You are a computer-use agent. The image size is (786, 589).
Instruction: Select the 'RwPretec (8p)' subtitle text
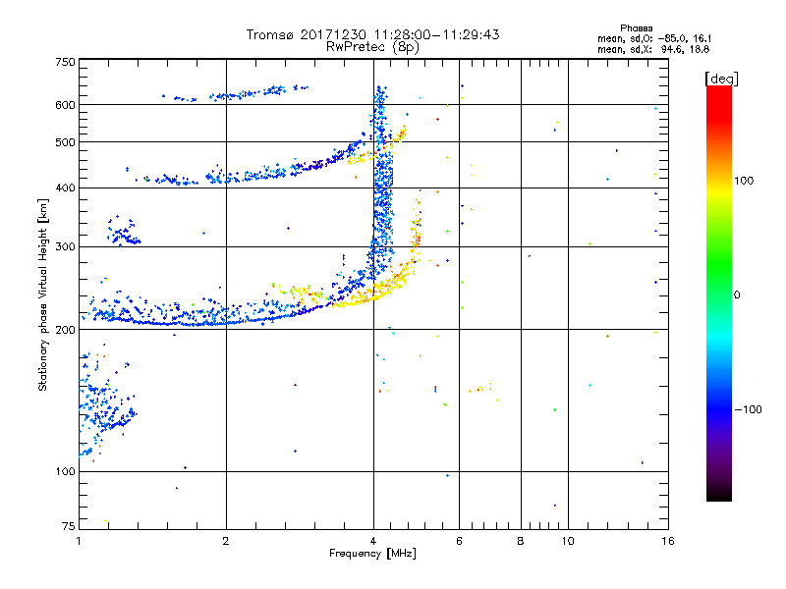coord(372,47)
